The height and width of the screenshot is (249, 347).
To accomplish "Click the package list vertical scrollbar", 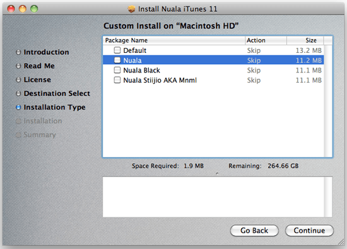I will tap(328, 101).
